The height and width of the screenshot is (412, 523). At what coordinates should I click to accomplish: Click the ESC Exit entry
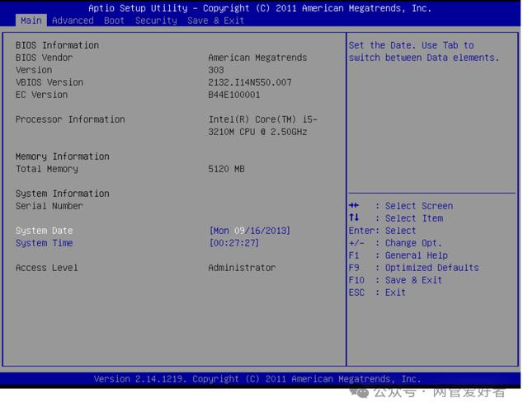(377, 293)
